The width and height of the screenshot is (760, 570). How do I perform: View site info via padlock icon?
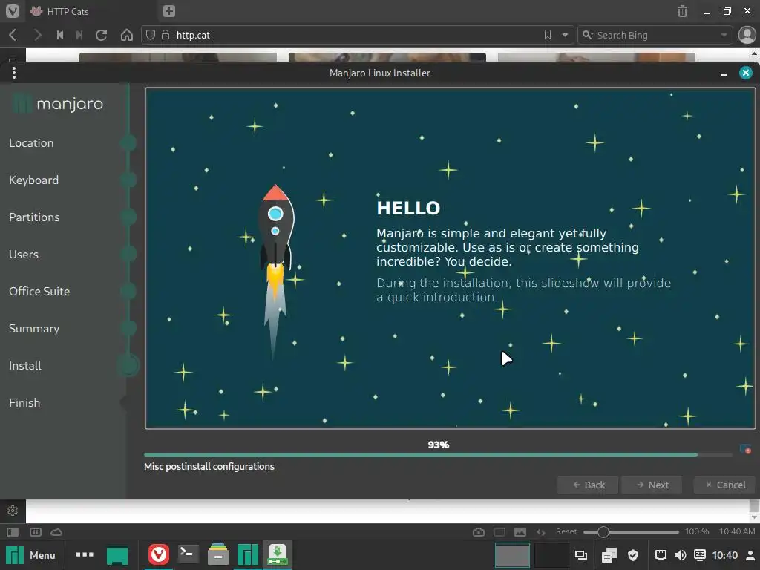[166, 35]
